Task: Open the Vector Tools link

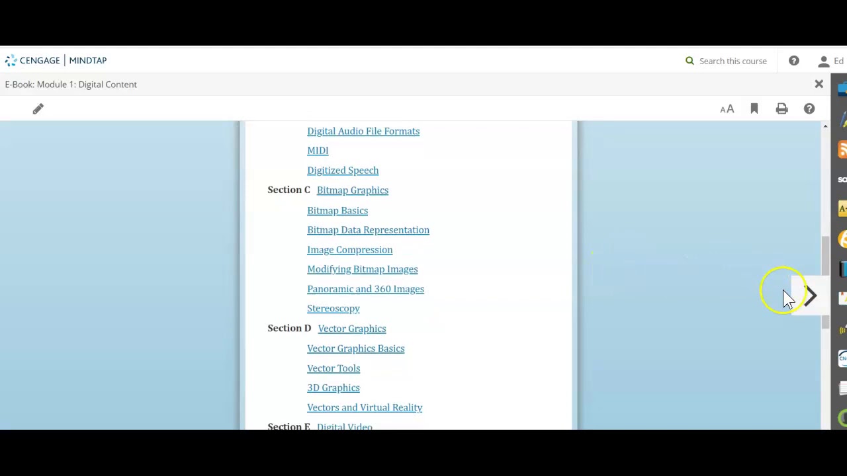Action: point(334,368)
